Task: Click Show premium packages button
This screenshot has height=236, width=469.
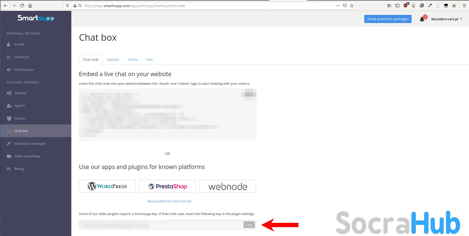Action: point(388,19)
